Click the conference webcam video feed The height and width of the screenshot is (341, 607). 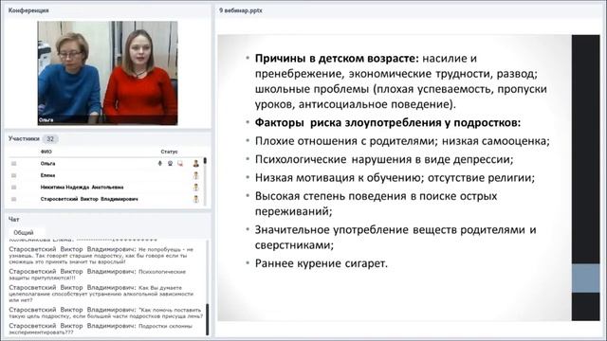point(107,73)
